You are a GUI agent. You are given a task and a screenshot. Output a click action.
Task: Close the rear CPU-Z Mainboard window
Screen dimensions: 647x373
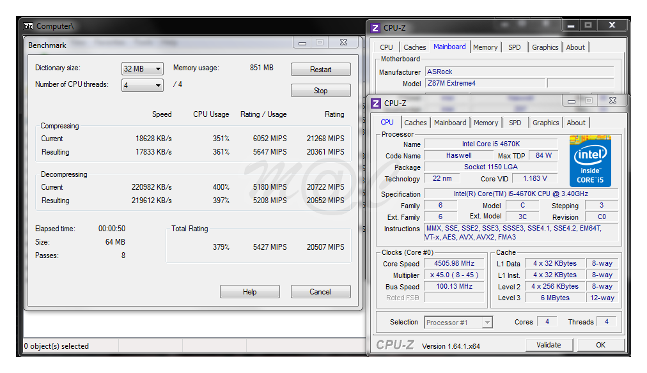pos(612,26)
